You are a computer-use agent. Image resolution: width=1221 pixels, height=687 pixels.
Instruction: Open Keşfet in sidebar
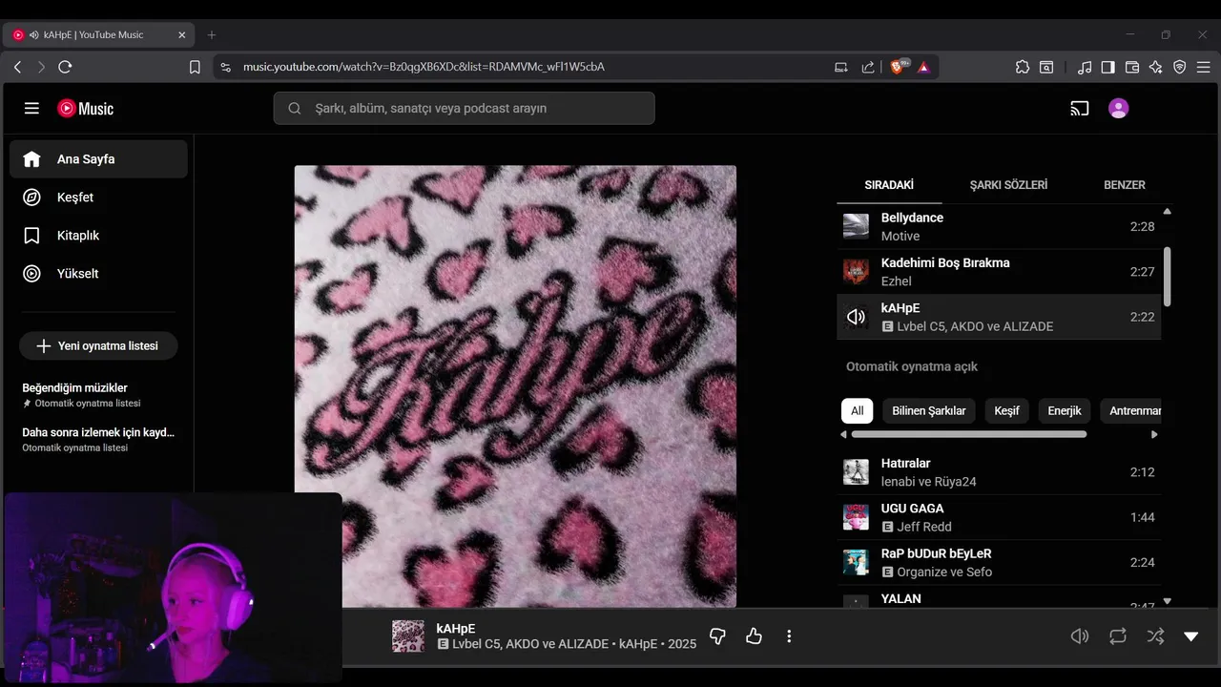98,198
